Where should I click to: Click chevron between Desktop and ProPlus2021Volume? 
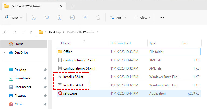64,32
